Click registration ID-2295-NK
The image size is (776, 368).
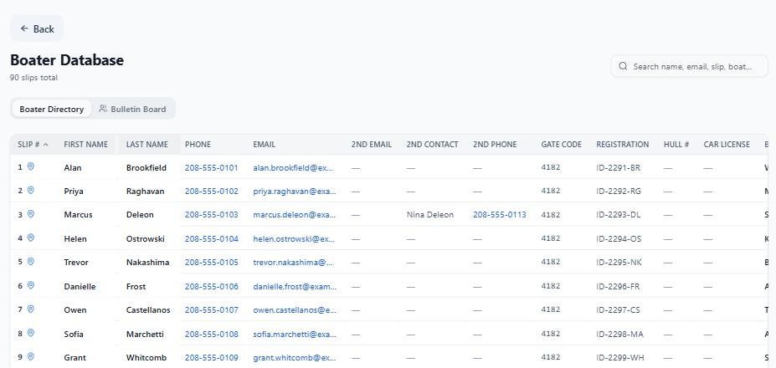pos(619,262)
